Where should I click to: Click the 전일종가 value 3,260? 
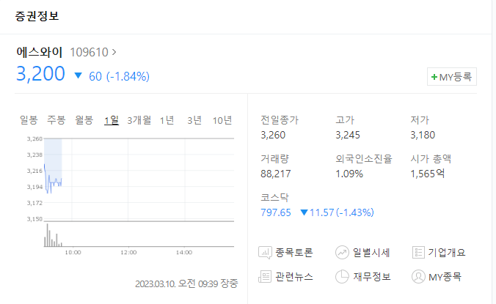tap(273, 135)
